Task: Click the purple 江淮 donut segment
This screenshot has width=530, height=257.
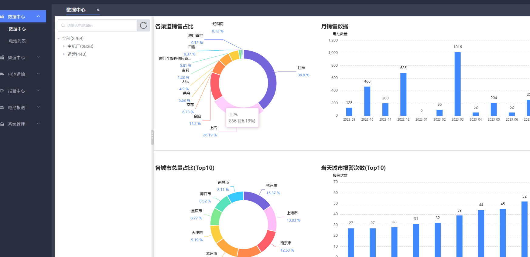Action: click(271, 74)
